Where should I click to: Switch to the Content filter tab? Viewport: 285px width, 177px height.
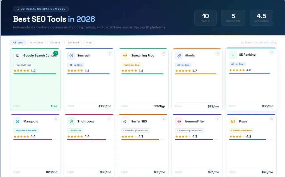[x=55, y=43]
